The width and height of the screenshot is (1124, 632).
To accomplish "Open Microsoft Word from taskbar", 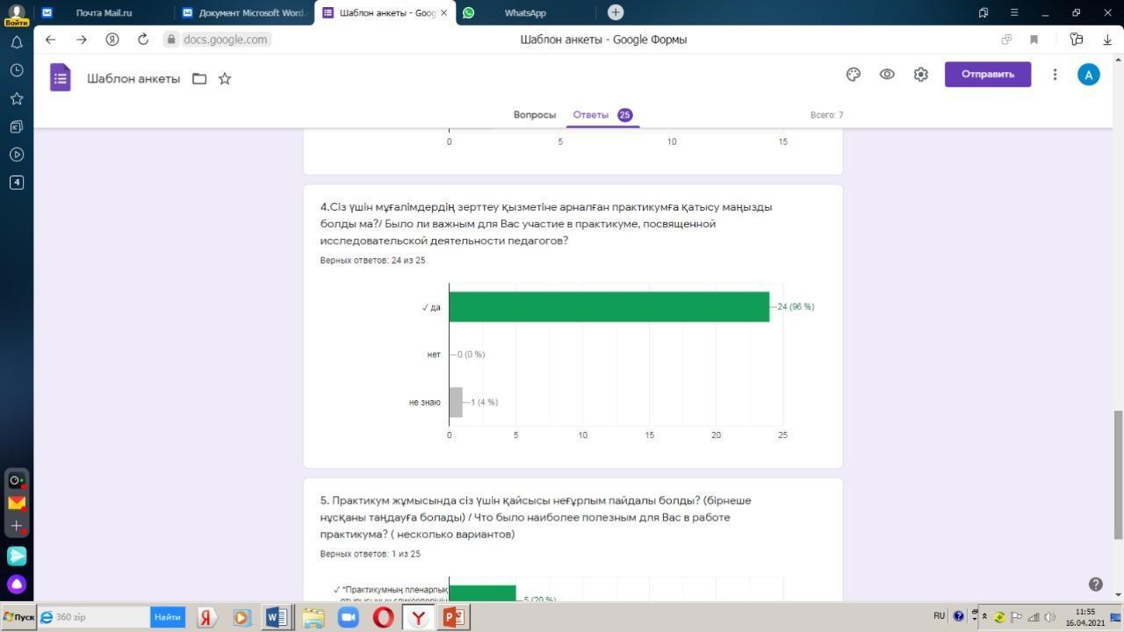I will coord(276,617).
